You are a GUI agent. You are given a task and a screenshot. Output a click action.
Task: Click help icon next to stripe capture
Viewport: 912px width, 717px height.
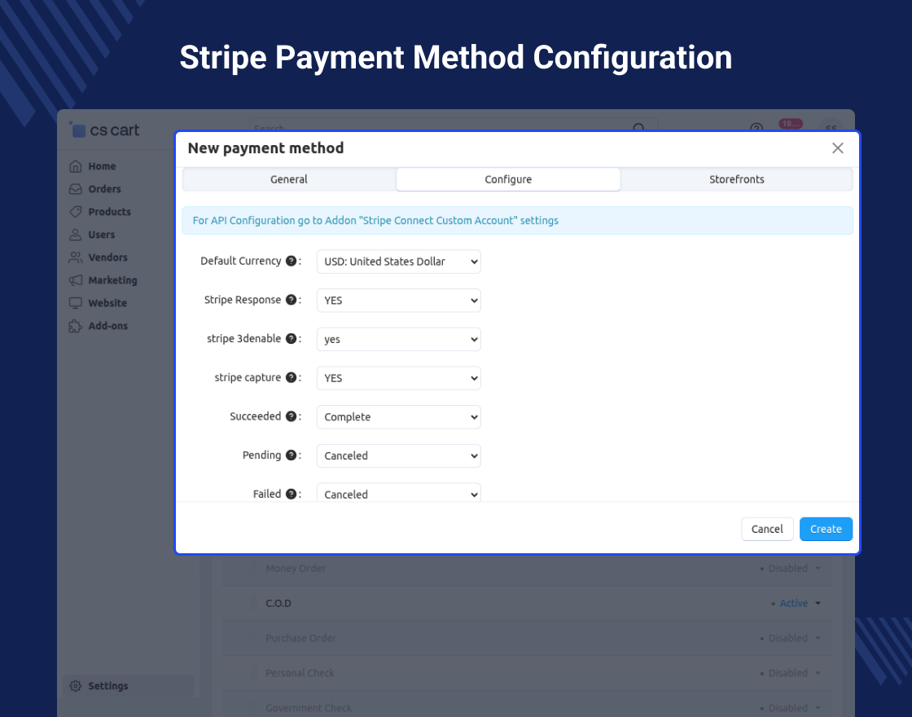(x=291, y=378)
